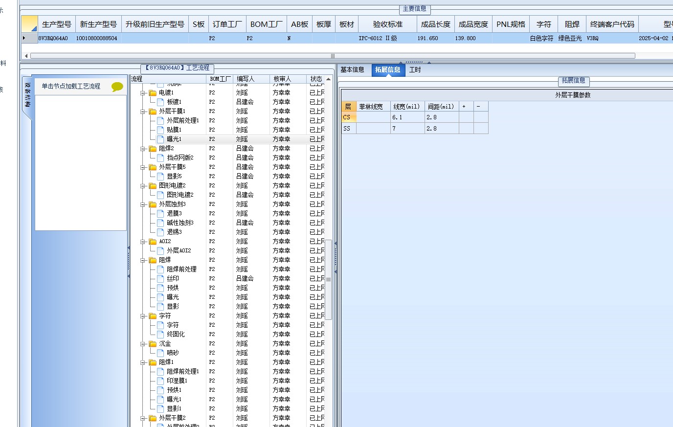
Task: Click the document icon beside 显影5
Action: [x=160, y=176]
